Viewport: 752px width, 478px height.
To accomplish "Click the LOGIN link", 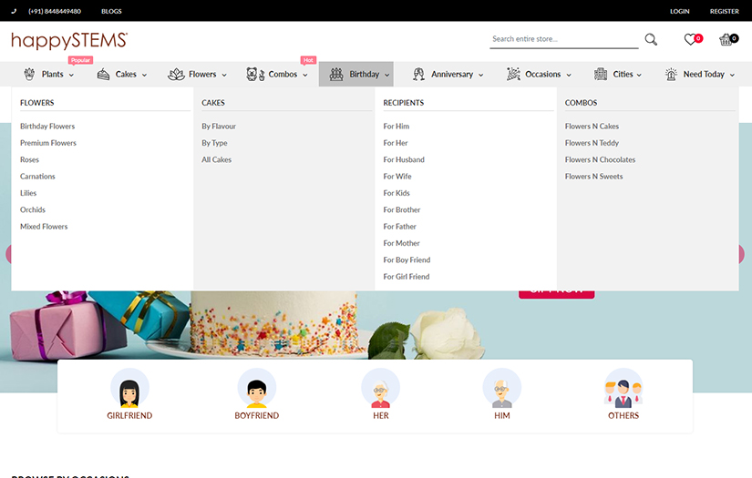I will pyautogui.click(x=679, y=12).
